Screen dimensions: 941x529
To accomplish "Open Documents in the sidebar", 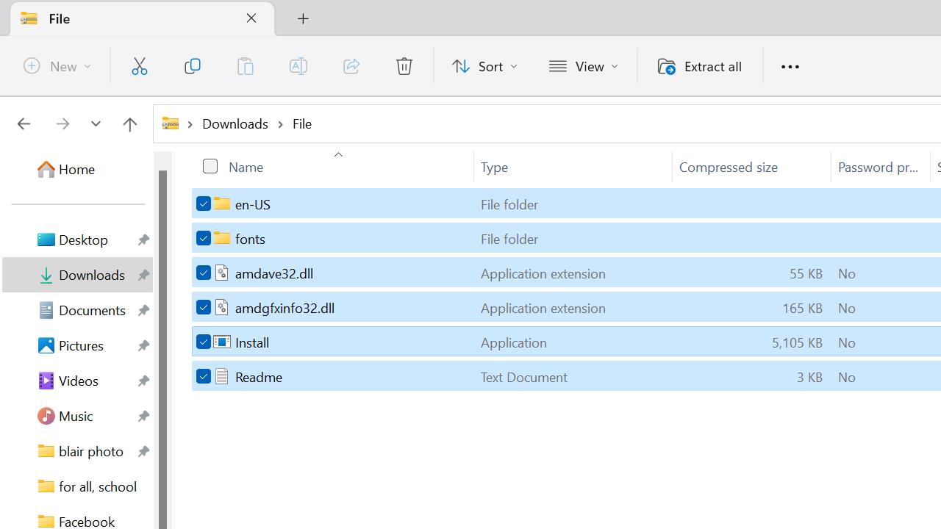I will pyautogui.click(x=92, y=310).
